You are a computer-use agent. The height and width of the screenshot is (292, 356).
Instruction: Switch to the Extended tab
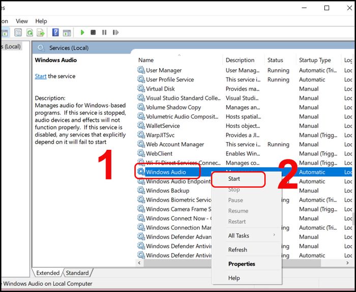tap(48, 273)
